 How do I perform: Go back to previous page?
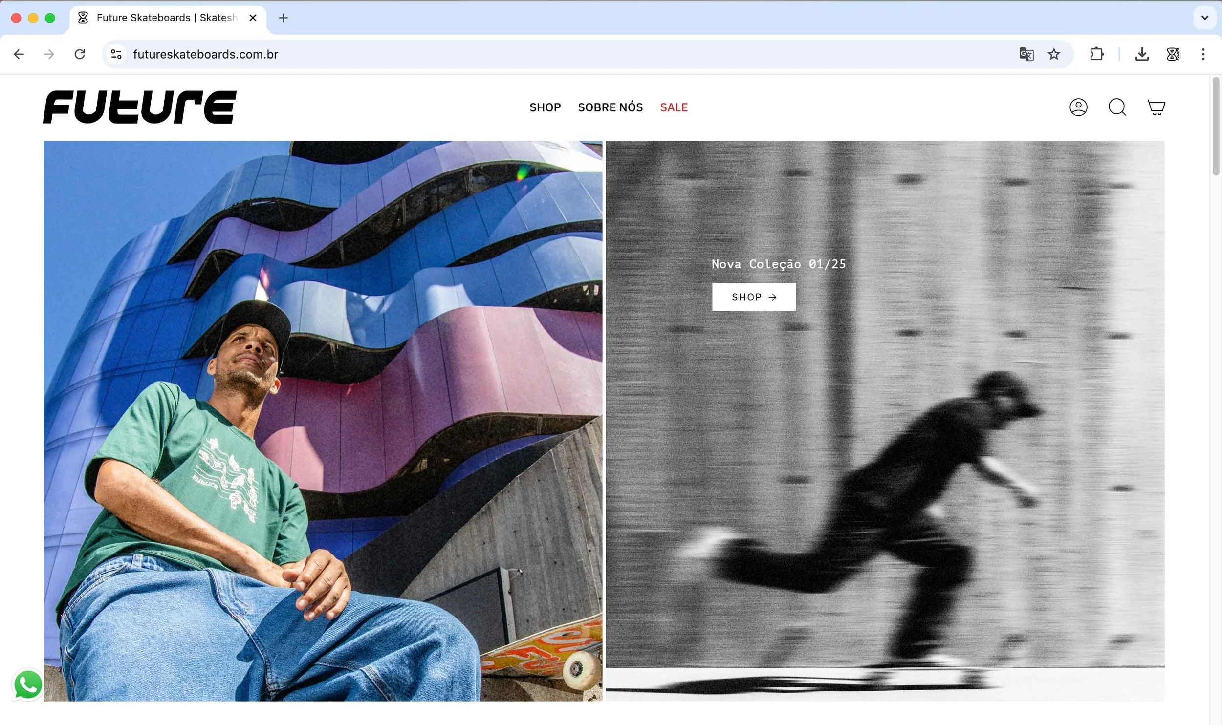coord(19,54)
